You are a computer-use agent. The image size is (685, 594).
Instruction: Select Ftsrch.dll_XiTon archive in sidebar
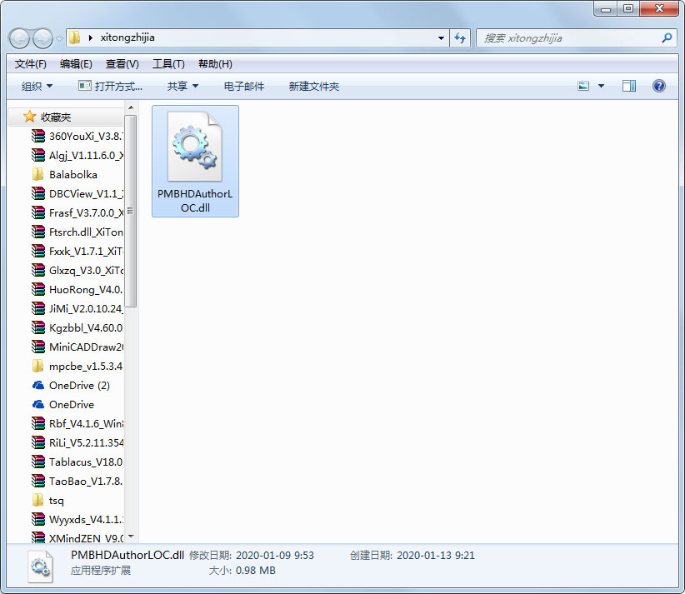point(77,232)
